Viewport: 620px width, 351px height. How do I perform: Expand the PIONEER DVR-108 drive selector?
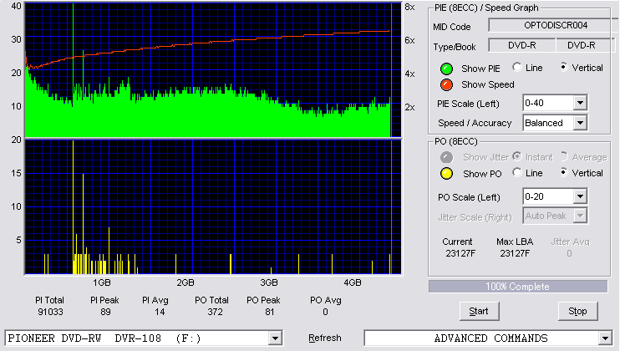coord(275,338)
